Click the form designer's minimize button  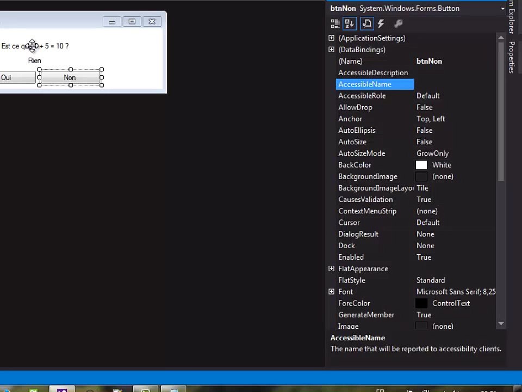tap(112, 22)
